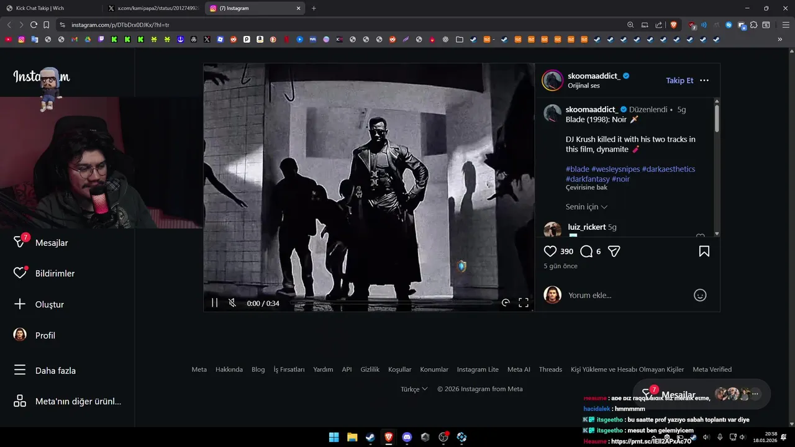Click the Orijinal ses audio link
The image size is (795, 447).
584,86
